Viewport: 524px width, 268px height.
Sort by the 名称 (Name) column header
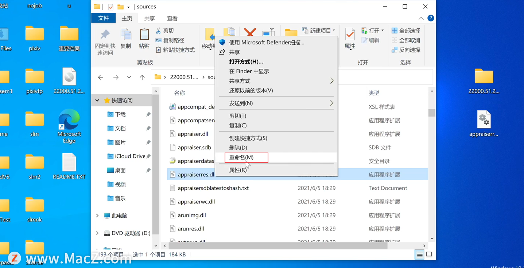179,93
